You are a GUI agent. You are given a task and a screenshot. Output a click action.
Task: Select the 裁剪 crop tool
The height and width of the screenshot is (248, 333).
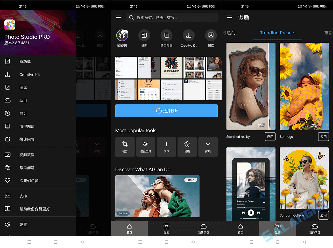pyautogui.click(x=125, y=147)
